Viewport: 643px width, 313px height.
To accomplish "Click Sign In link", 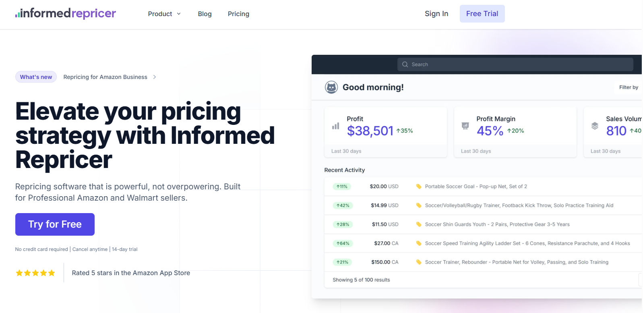I will pyautogui.click(x=436, y=14).
